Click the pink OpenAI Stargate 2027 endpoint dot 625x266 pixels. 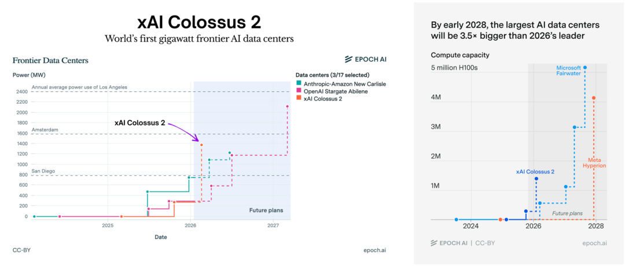(x=288, y=106)
